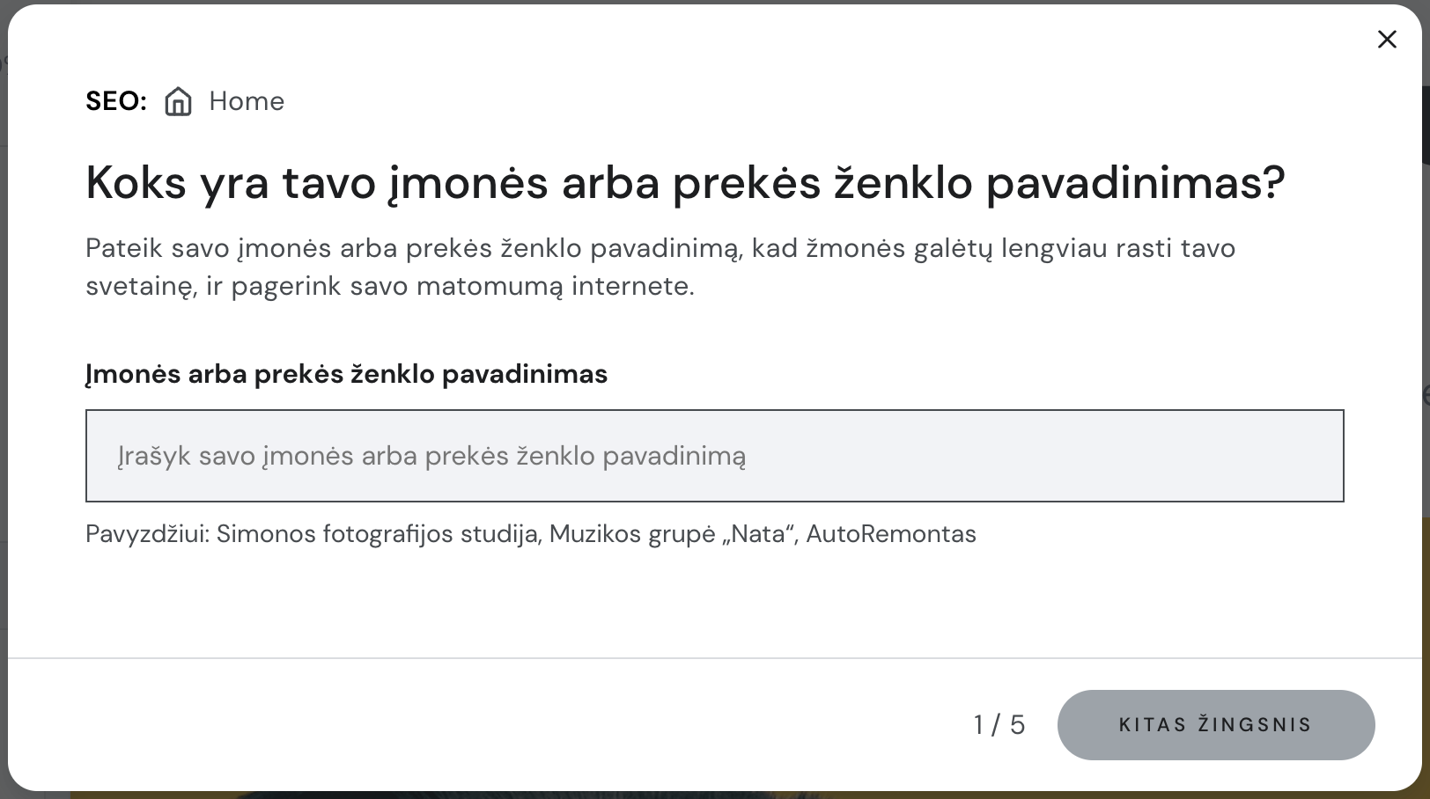
Task: Click the word 'pavadinimas?' in the heading
Action: point(1135,183)
